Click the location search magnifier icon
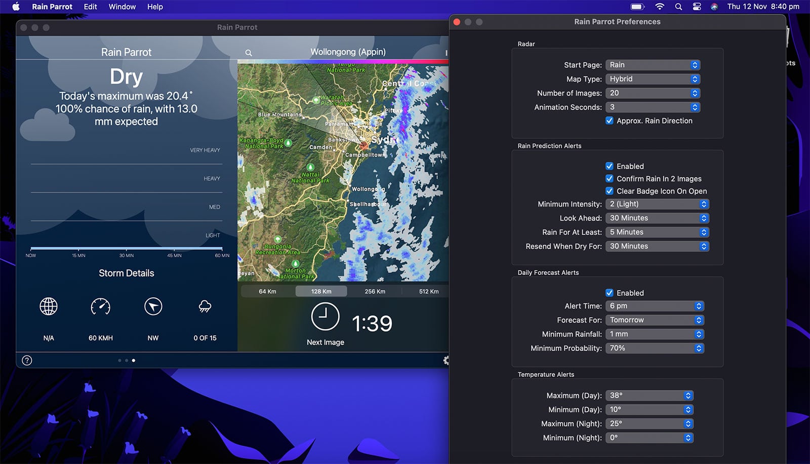Viewport: 810px width, 464px height. [x=249, y=53]
